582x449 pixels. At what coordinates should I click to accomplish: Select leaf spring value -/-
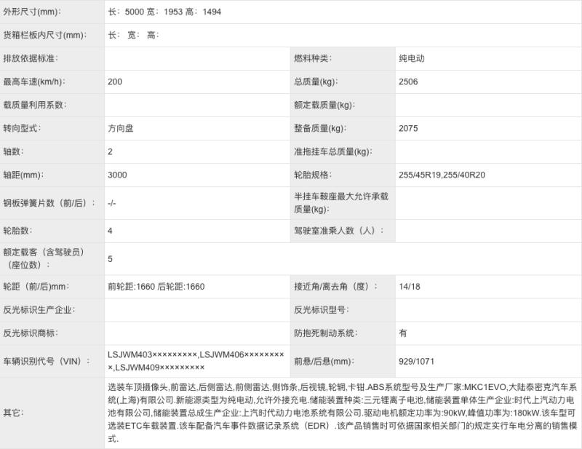(x=112, y=203)
